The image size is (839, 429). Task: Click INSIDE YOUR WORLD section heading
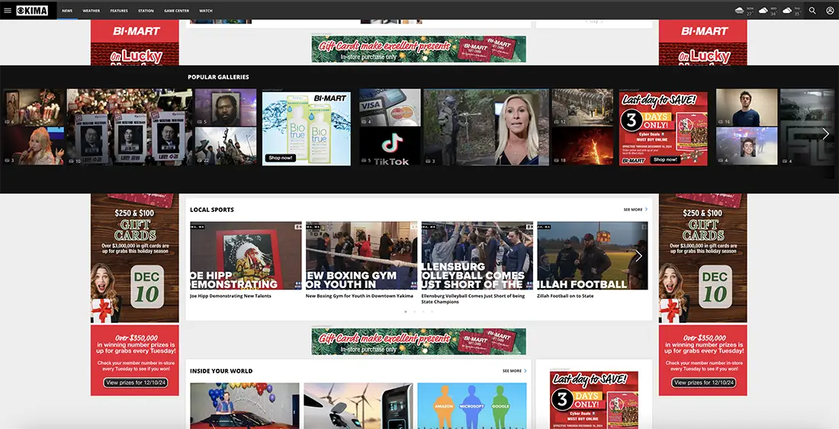[221, 371]
